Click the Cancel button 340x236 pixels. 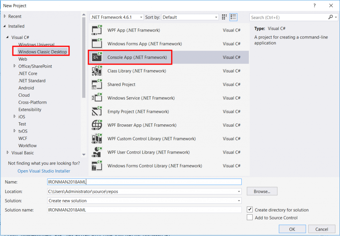321,229
